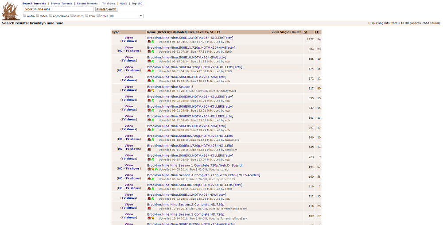Click magnet icon for Season.3.Complete.HD.720p

(x=149, y=218)
